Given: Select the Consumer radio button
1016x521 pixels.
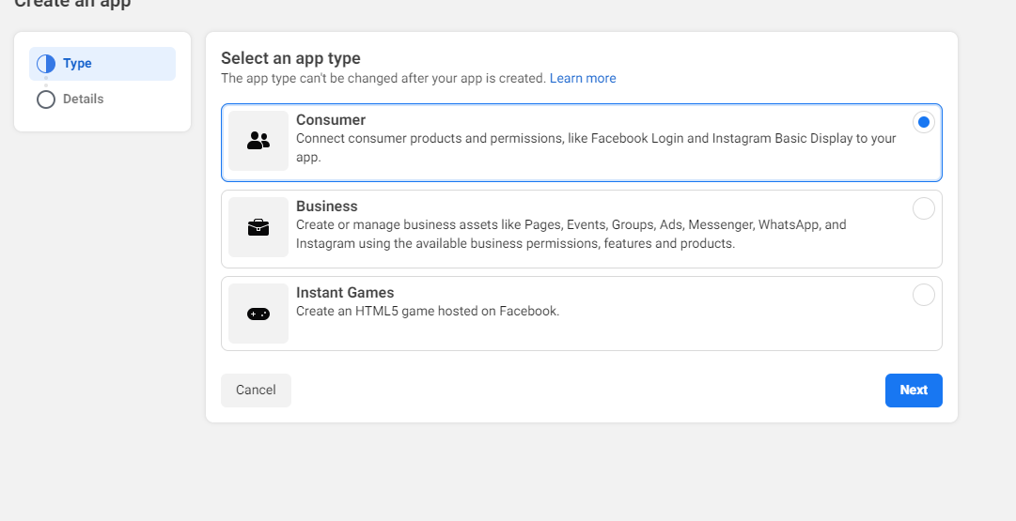Looking at the screenshot, I should click(924, 122).
